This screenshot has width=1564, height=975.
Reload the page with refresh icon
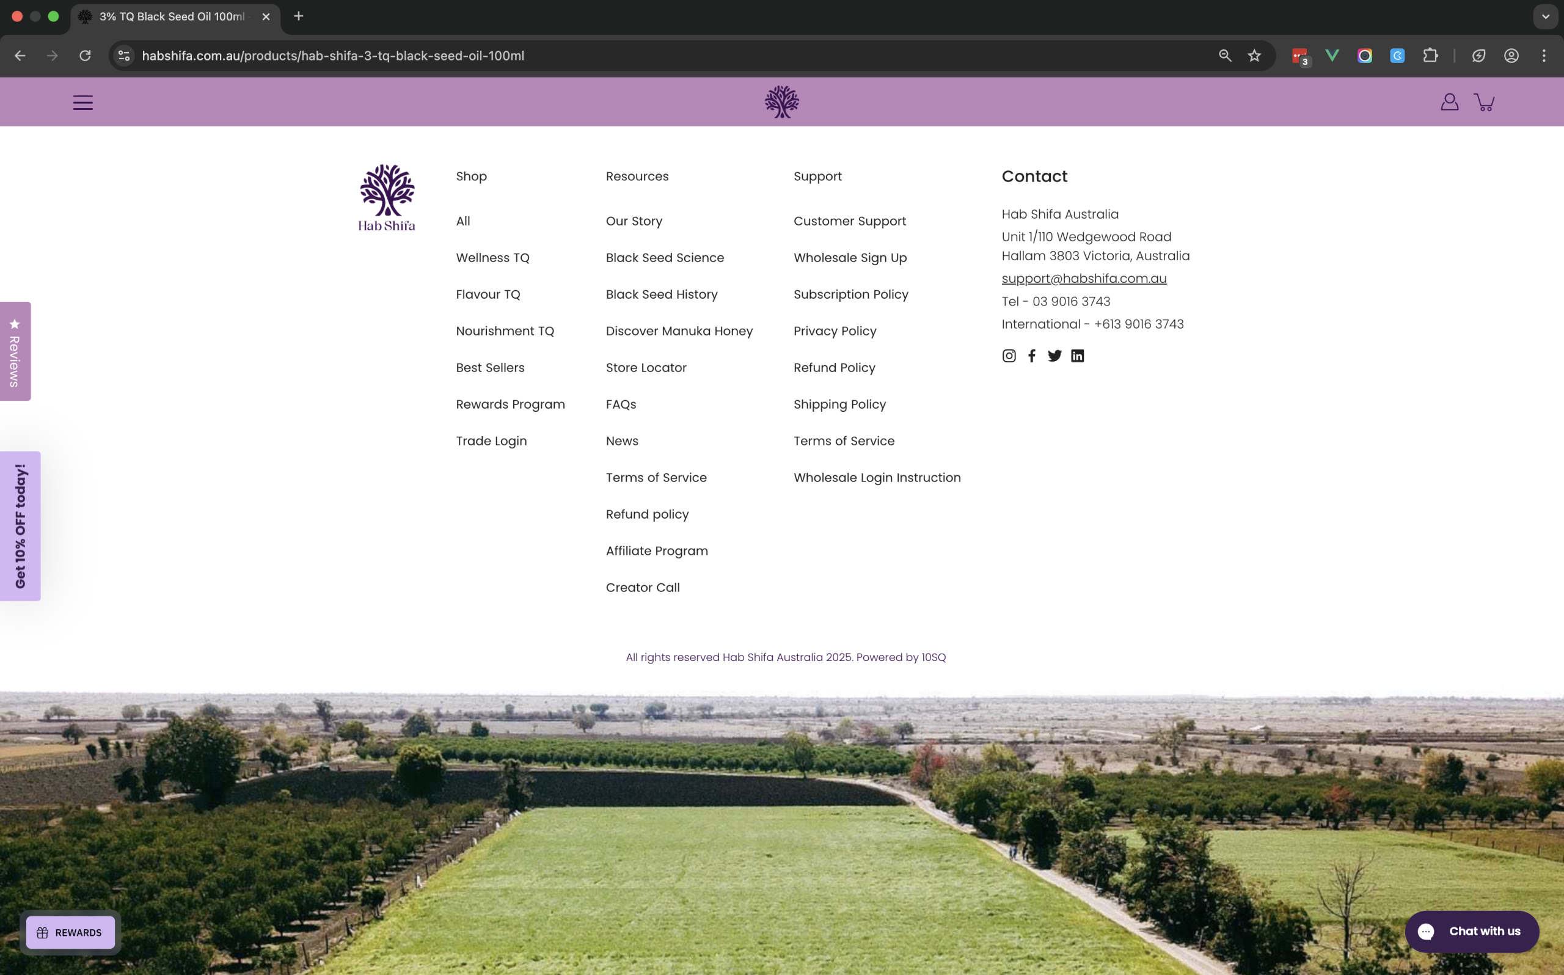click(x=85, y=56)
